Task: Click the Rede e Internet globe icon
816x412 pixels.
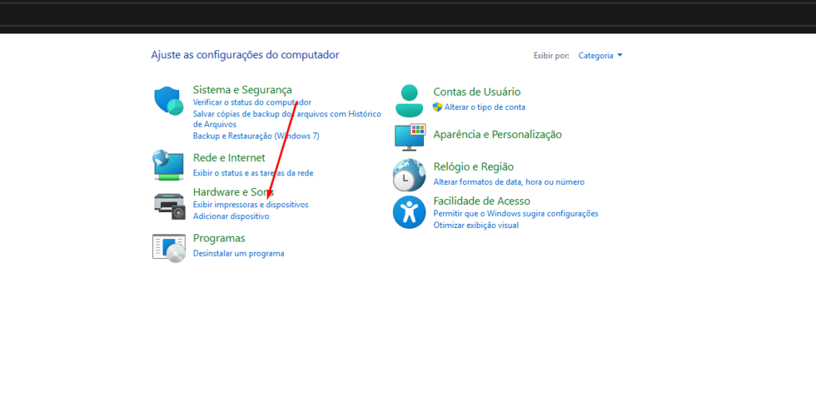Action: pyautogui.click(x=168, y=165)
